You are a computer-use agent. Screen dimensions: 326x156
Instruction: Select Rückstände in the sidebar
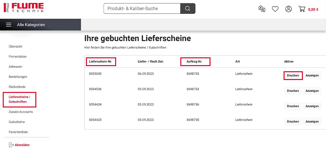tap(17, 87)
